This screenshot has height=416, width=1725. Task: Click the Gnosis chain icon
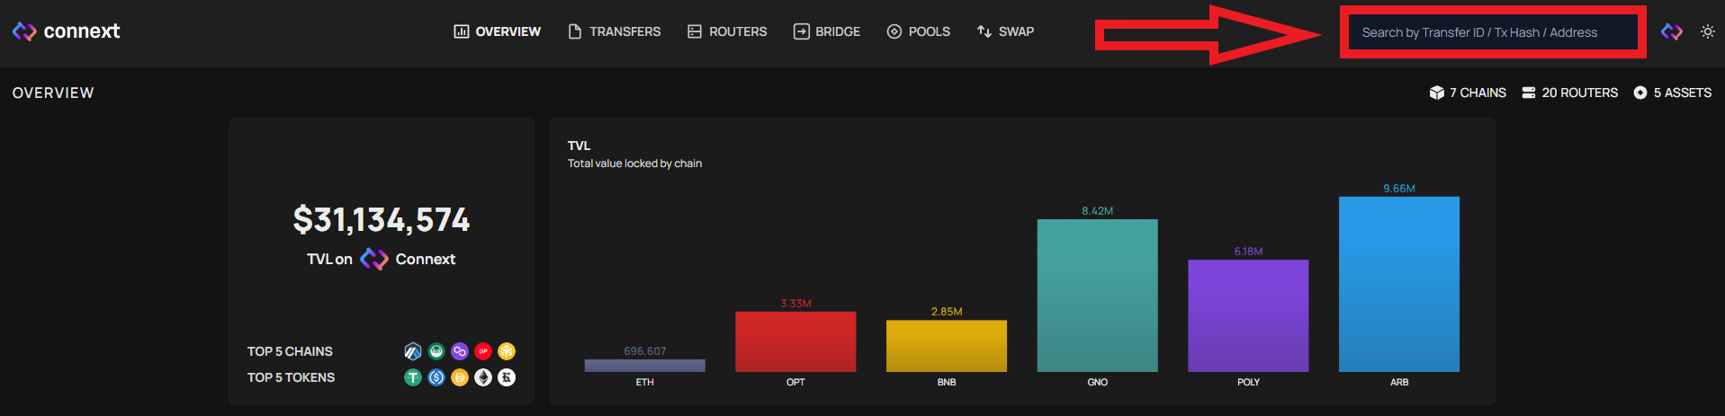(x=436, y=351)
